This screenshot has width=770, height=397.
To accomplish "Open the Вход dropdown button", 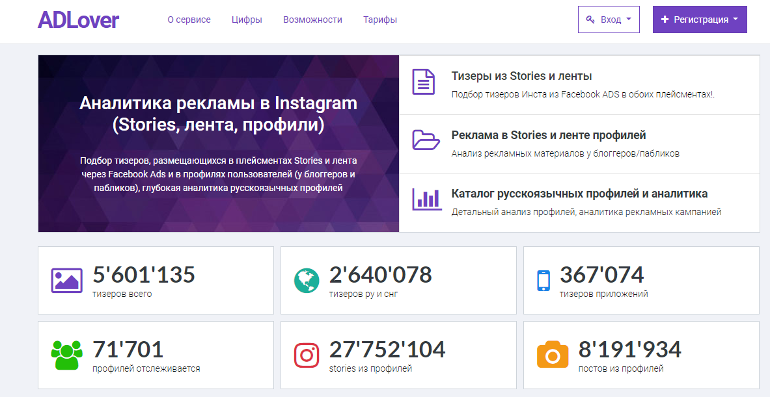I will coord(609,19).
